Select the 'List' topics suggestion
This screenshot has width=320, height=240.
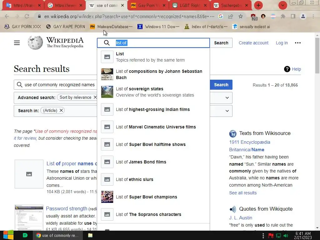(153, 57)
